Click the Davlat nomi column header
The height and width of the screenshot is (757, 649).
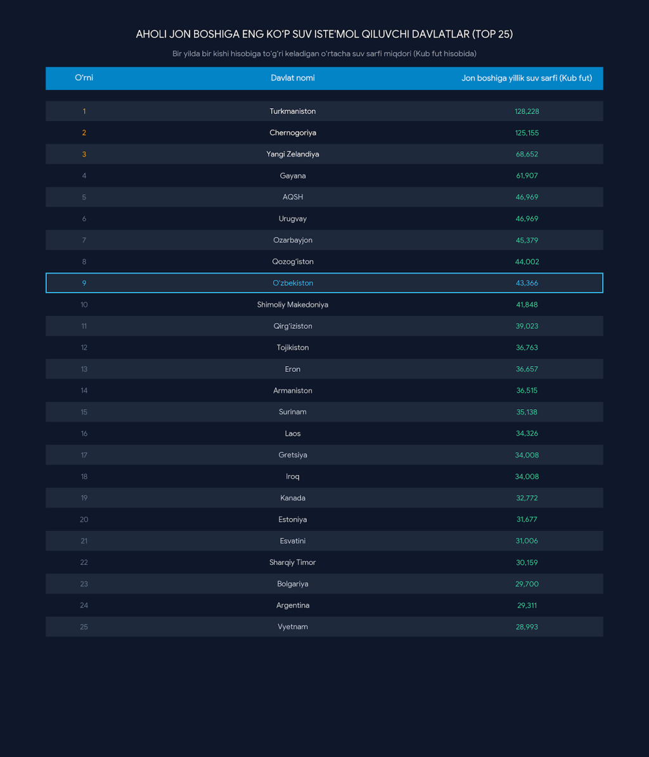[x=293, y=78]
